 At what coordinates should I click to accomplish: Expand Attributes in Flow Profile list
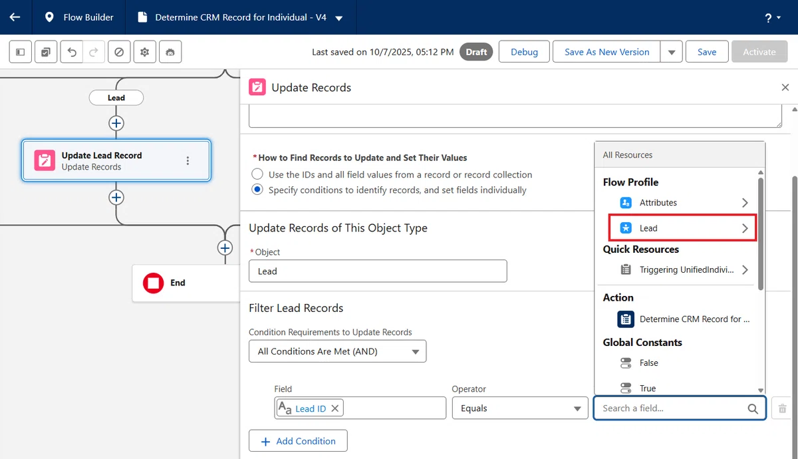click(x=745, y=203)
